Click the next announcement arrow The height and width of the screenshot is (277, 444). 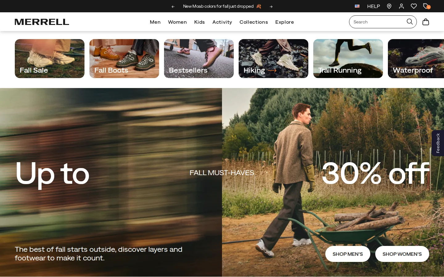click(271, 6)
